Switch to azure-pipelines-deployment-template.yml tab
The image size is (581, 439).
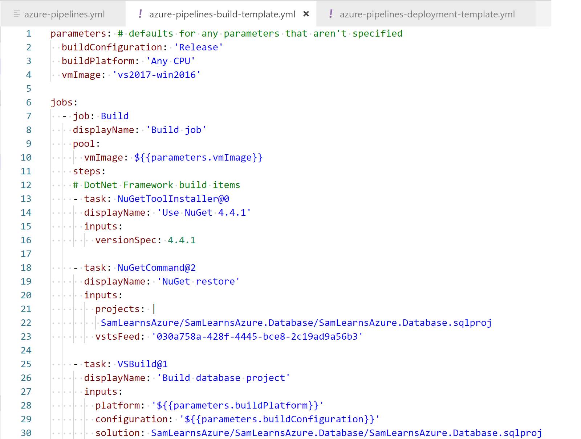pos(427,15)
